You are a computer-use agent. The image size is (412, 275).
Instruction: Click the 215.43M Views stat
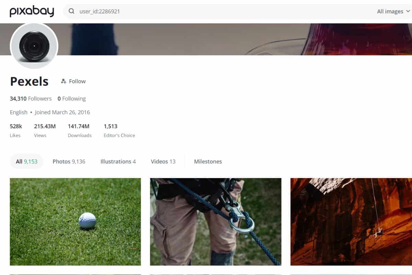pos(45,130)
